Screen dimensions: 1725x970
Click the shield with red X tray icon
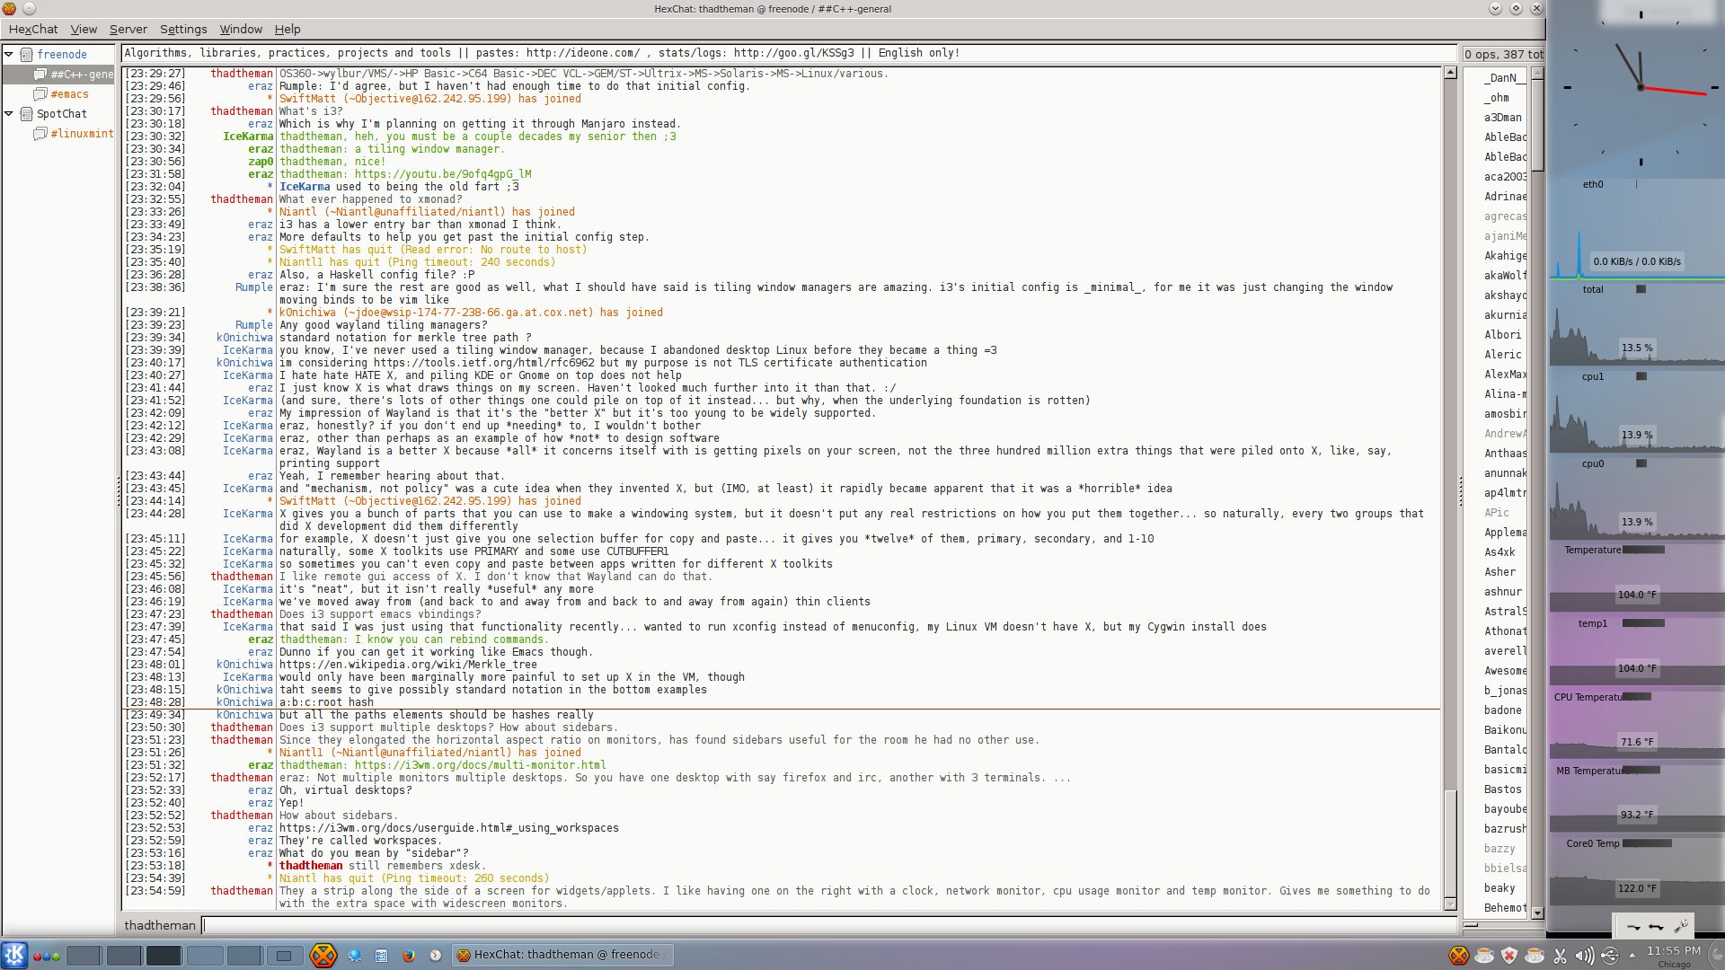(x=1509, y=956)
